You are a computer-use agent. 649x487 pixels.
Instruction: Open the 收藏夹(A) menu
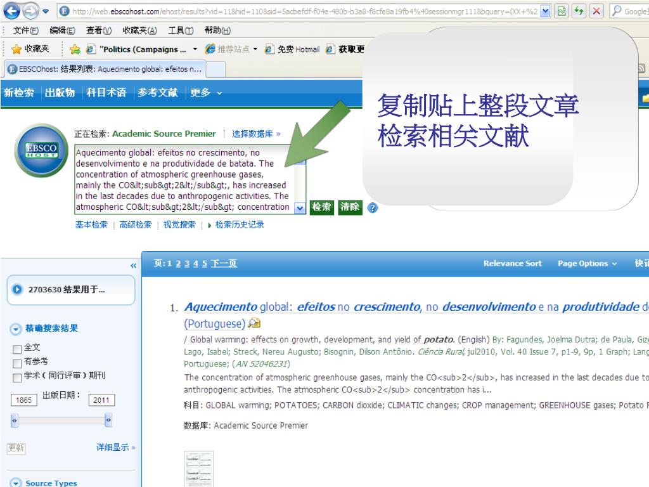[139, 30]
